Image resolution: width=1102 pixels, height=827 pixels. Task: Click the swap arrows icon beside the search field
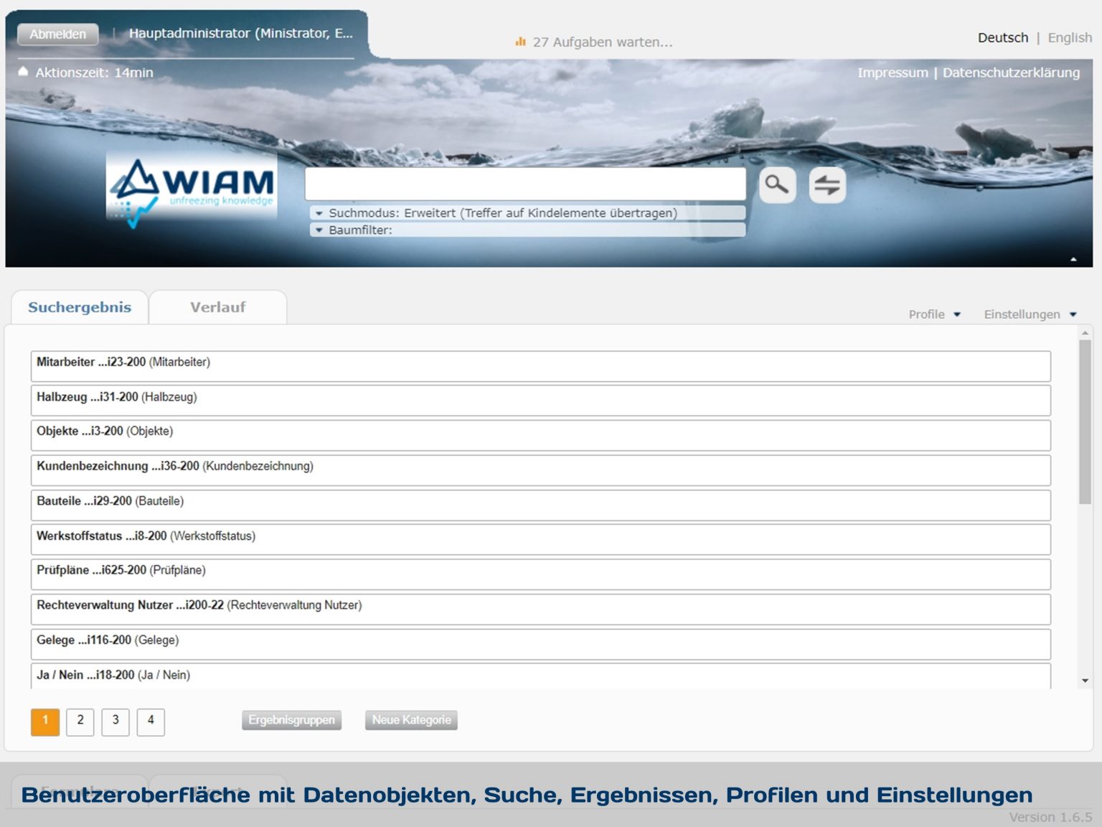click(x=826, y=185)
